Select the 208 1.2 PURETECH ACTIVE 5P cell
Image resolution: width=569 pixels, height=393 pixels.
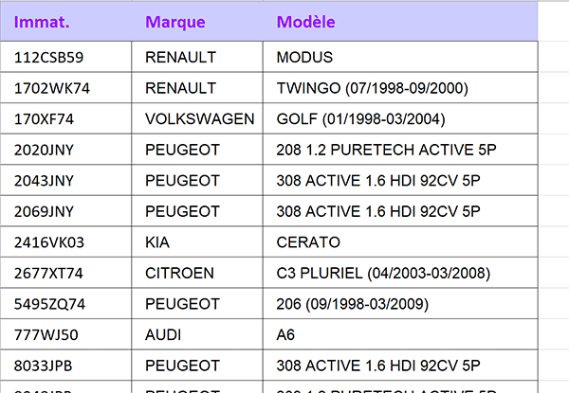pos(400,150)
